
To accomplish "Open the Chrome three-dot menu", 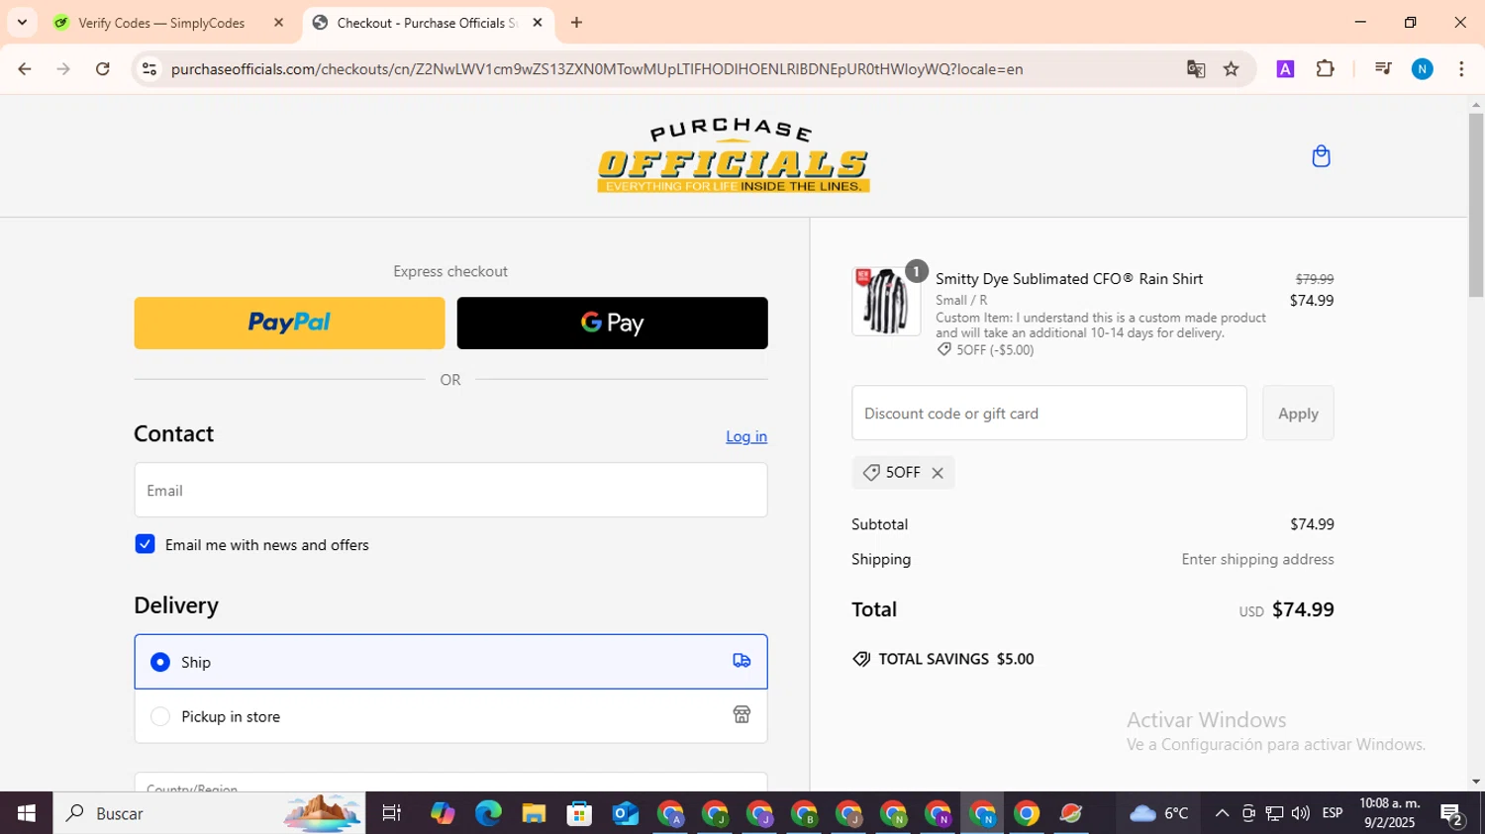I will [x=1461, y=69].
